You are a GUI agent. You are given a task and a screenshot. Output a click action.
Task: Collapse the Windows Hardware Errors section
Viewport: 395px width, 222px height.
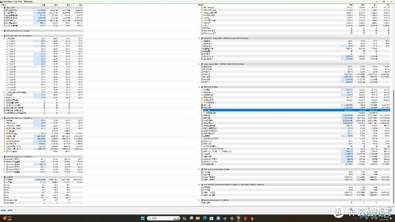click(x=199, y=200)
